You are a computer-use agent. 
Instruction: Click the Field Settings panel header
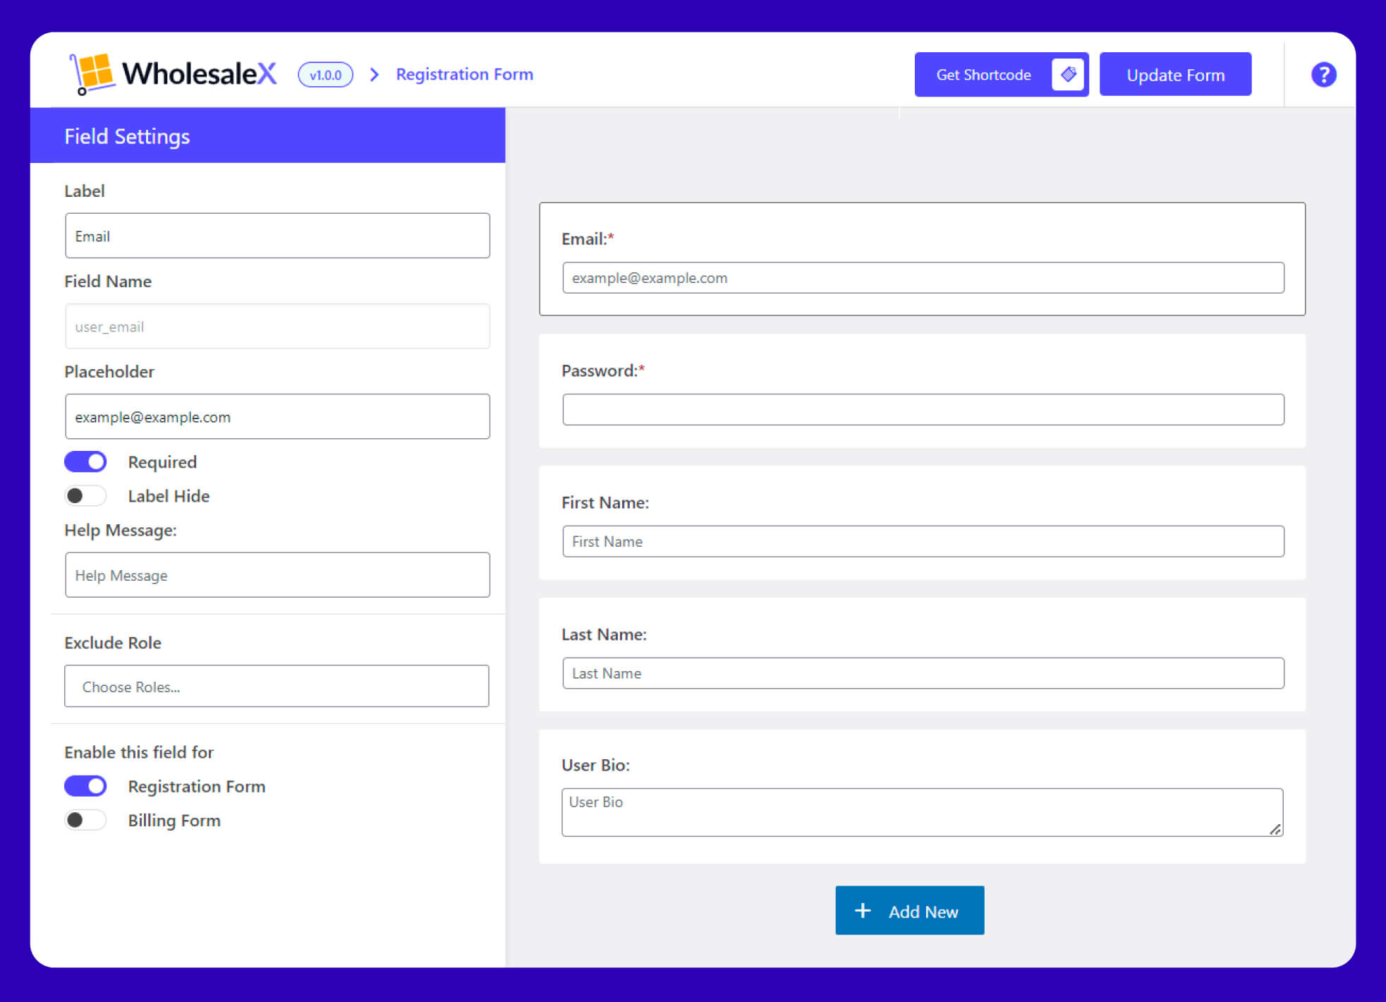tap(267, 135)
